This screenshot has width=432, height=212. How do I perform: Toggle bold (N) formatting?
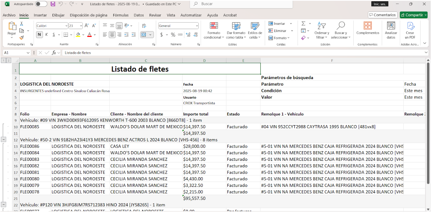(x=39, y=35)
